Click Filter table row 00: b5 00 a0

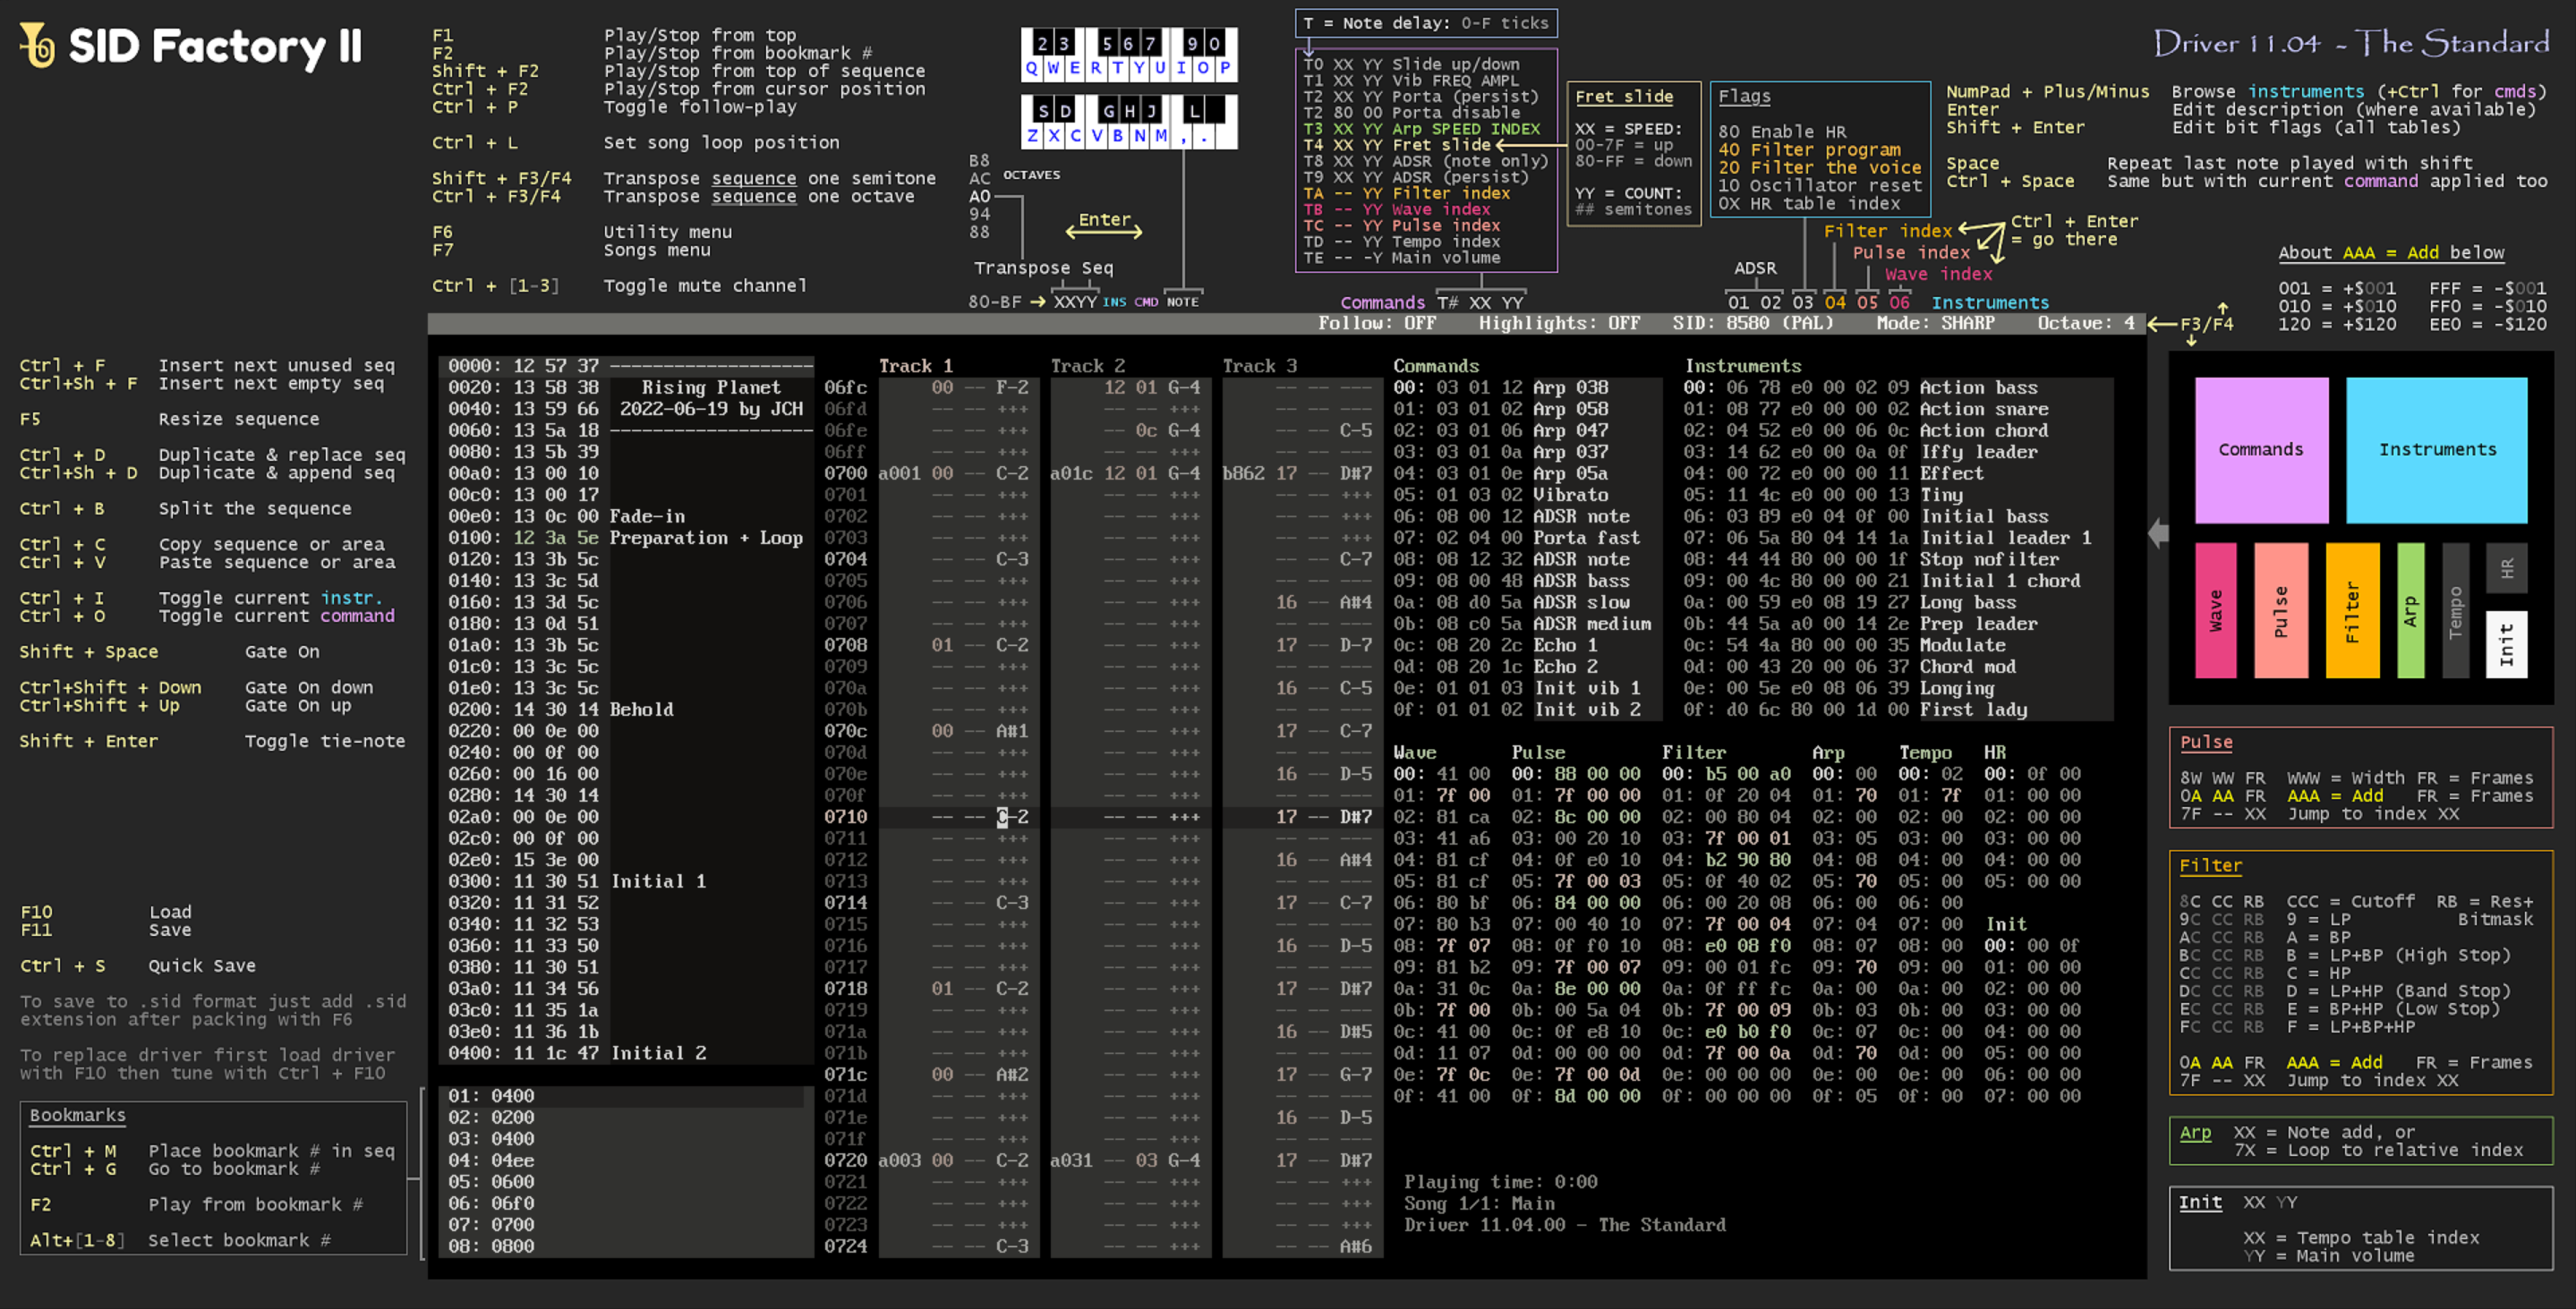click(x=1726, y=774)
